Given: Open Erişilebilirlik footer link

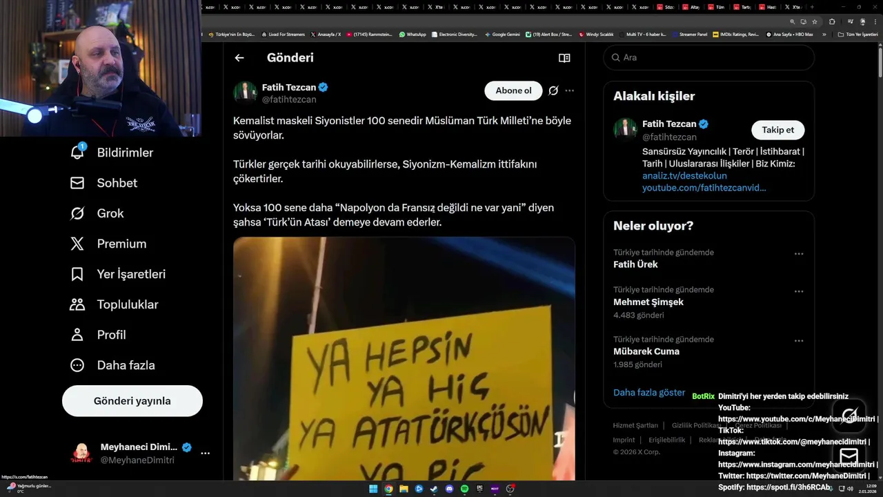Looking at the screenshot, I should [667, 440].
